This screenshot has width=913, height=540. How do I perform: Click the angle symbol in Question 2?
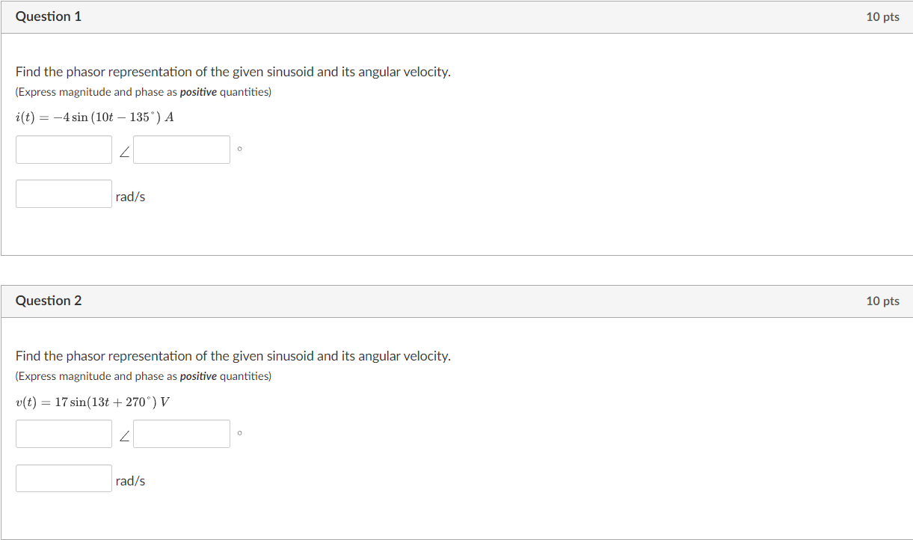point(123,435)
